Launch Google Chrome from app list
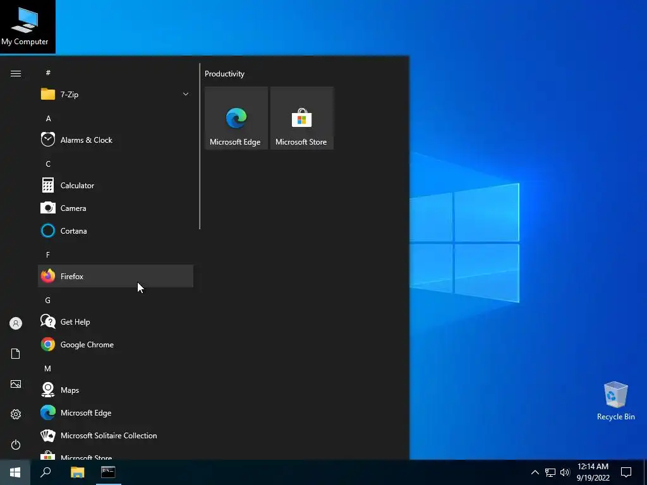This screenshot has width=647, height=485. (x=116, y=344)
